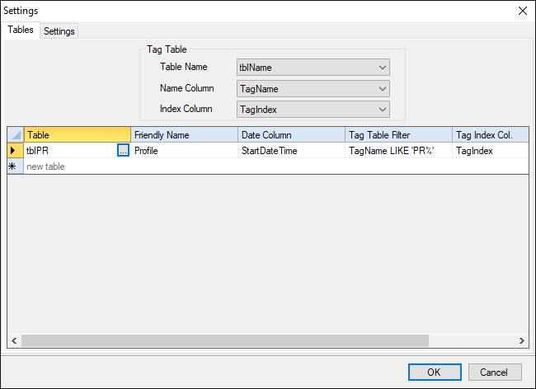Click the 'new table' placeholder cell
The height and width of the screenshot is (389, 536).
[78, 166]
